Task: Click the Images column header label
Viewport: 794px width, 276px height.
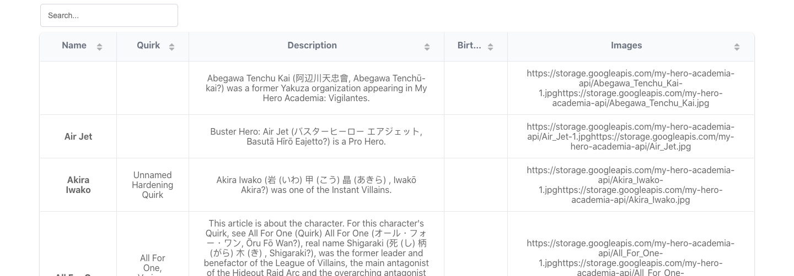Action: coord(626,46)
